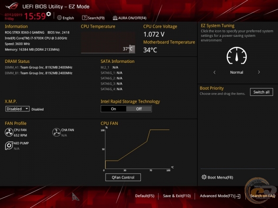
Task: Switch to next EZ tuning mode arrow
Action: click(259, 72)
